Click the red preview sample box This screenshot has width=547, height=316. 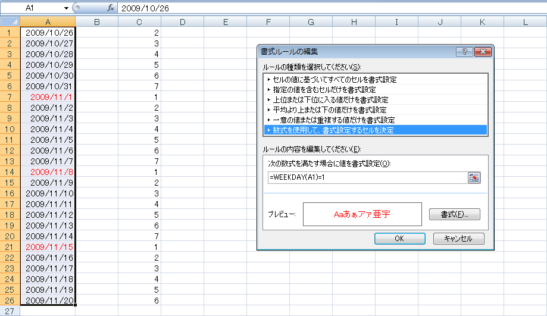pos(362,214)
